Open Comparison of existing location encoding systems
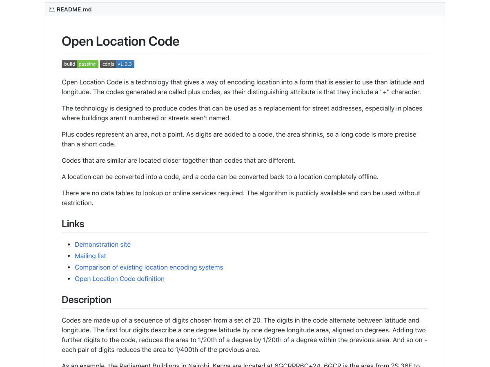The image size is (490, 367). [x=149, y=268]
